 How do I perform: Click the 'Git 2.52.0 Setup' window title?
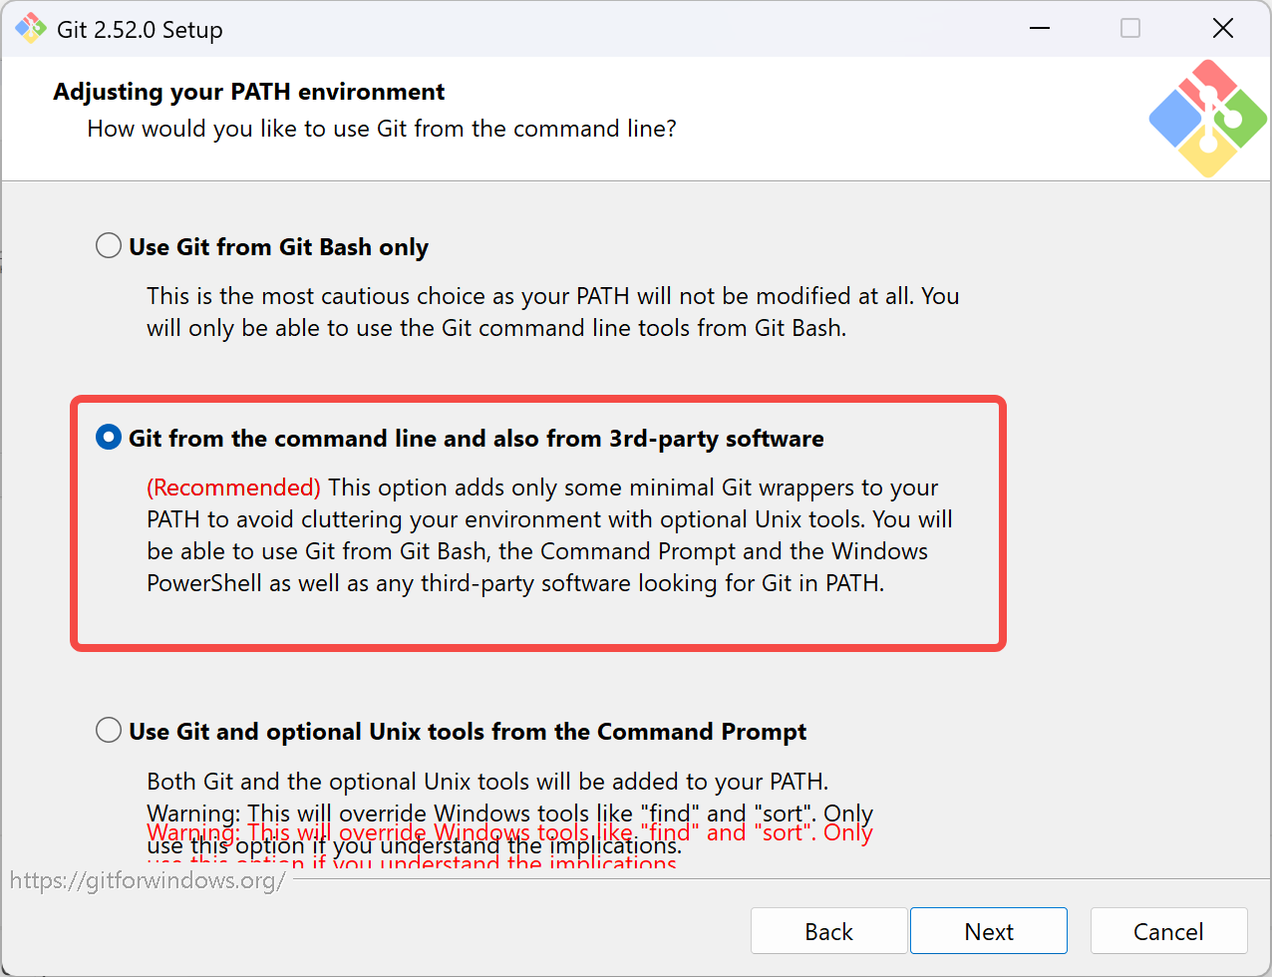pyautogui.click(x=140, y=30)
